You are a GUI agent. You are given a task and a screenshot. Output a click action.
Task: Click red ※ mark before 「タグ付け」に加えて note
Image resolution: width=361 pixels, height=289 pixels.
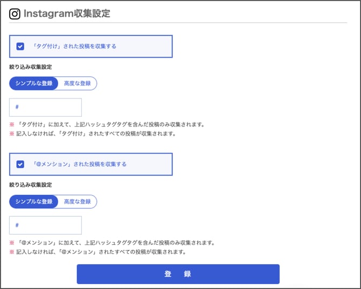pyautogui.click(x=12, y=124)
